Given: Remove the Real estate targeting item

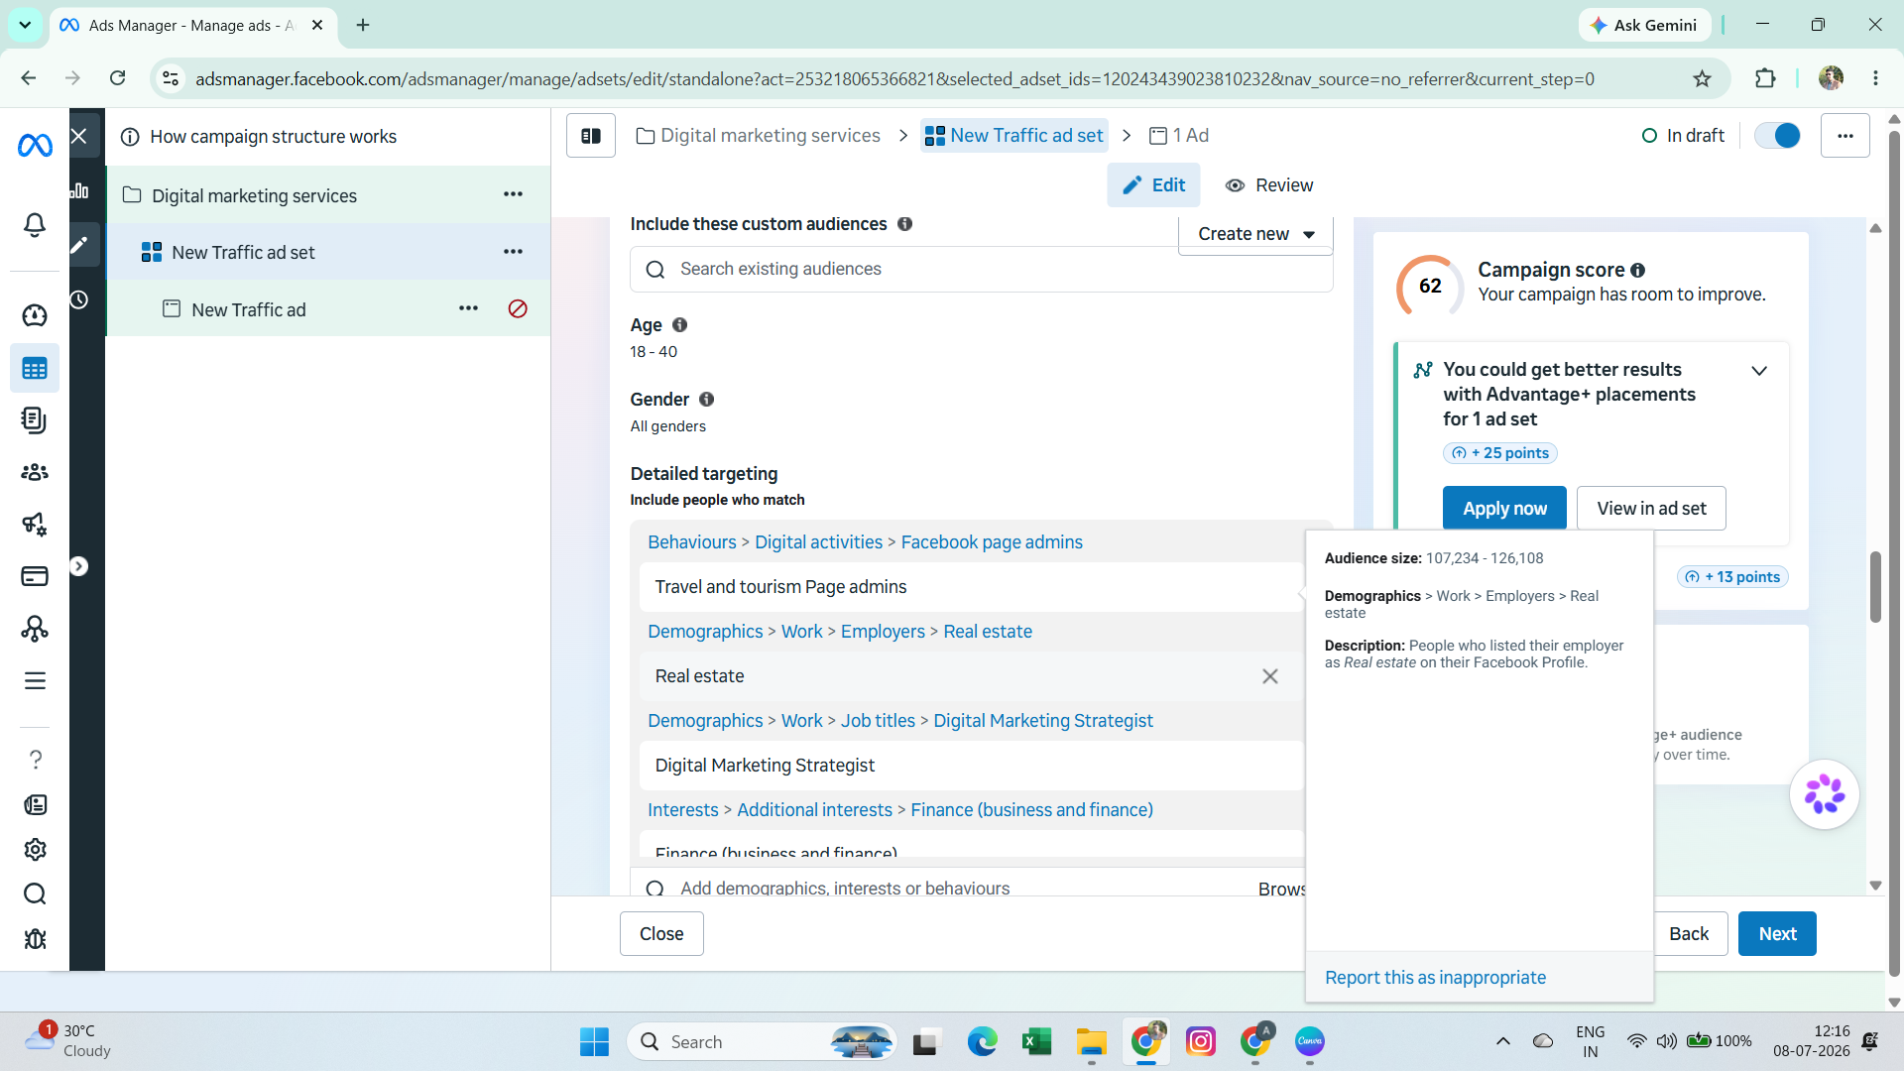Looking at the screenshot, I should (1270, 676).
